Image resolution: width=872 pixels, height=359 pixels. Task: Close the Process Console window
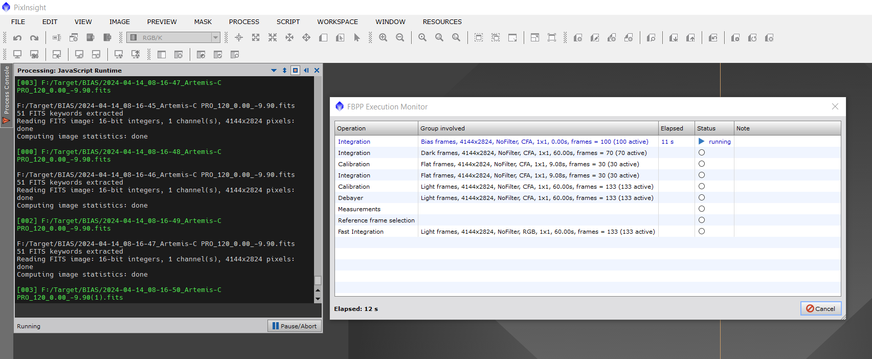click(317, 71)
